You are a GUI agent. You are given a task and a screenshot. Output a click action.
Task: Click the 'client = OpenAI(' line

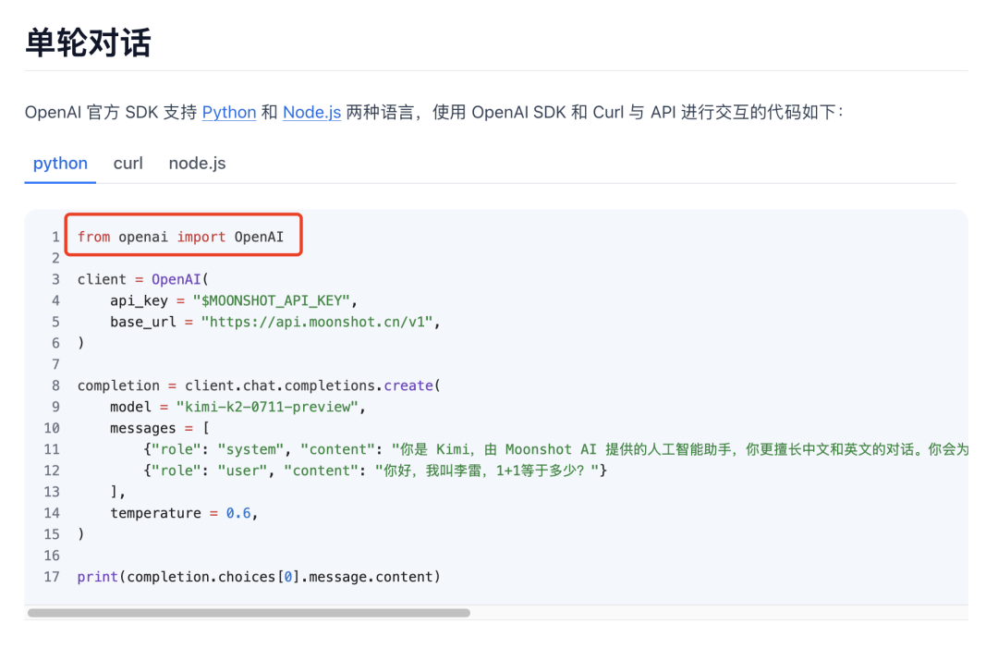pos(143,279)
